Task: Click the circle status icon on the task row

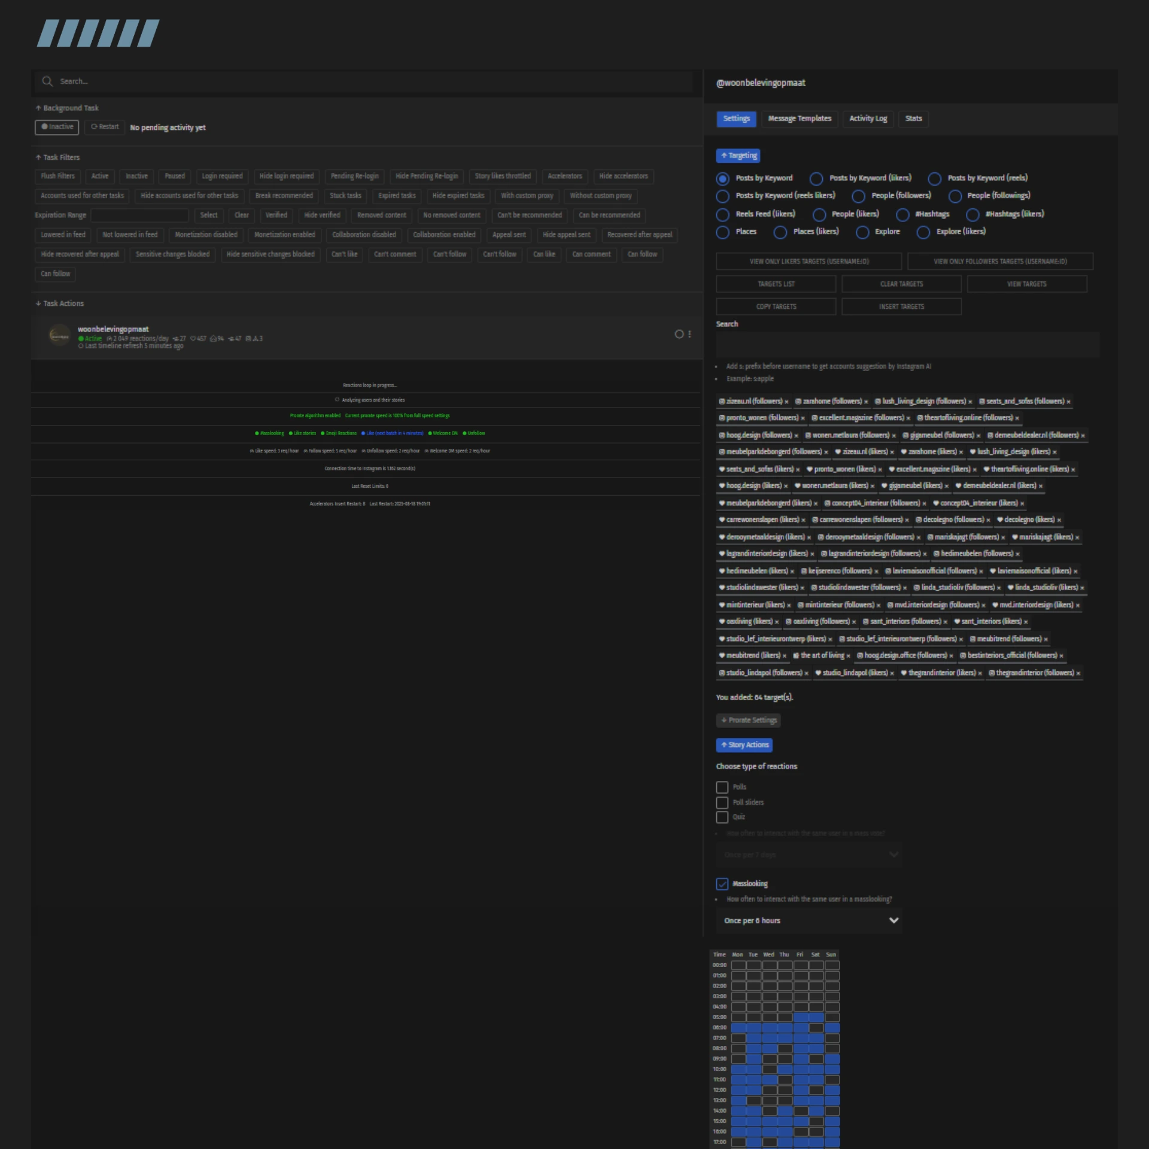Action: [679, 335]
